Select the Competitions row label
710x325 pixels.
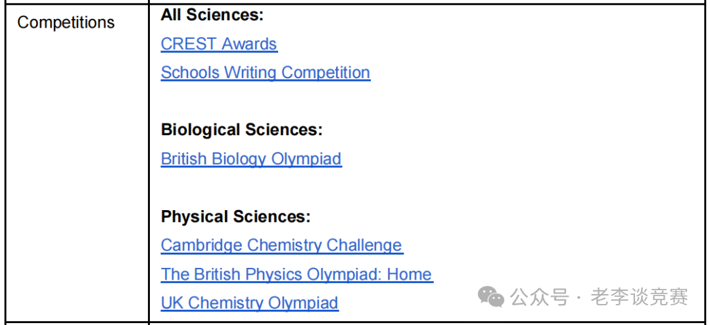pos(66,22)
